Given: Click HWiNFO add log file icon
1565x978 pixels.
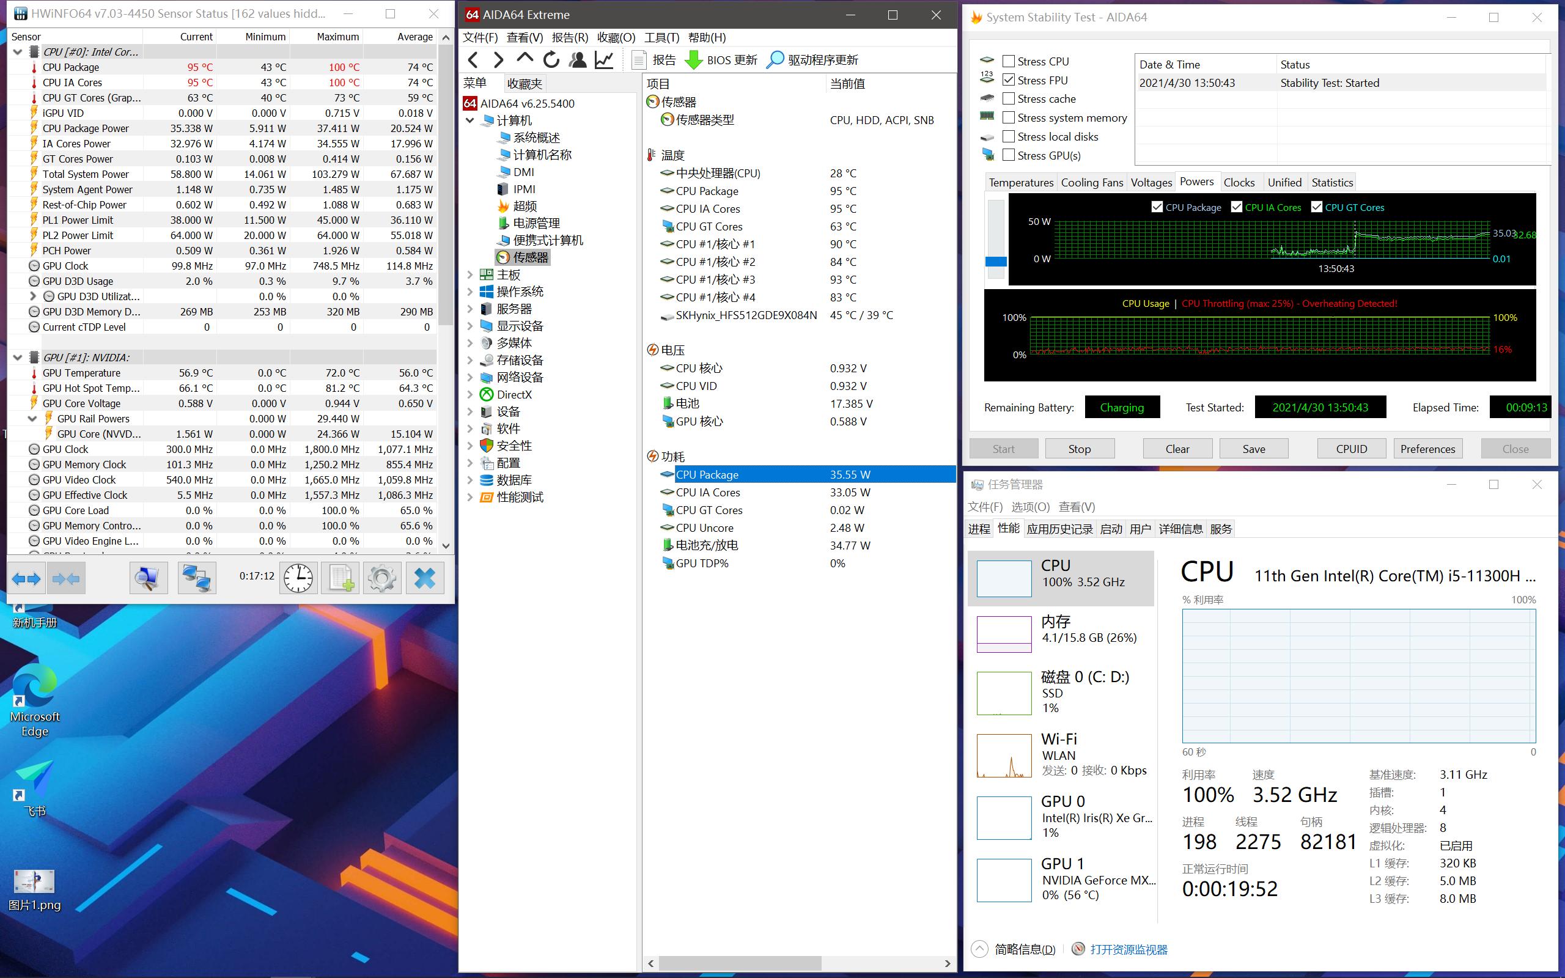Looking at the screenshot, I should click(x=340, y=578).
